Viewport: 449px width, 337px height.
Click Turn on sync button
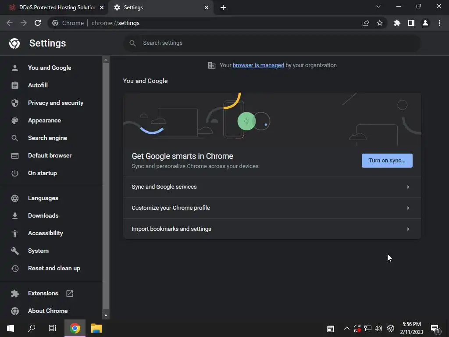pos(387,161)
